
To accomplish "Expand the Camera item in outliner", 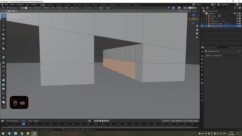I will pos(206,16).
